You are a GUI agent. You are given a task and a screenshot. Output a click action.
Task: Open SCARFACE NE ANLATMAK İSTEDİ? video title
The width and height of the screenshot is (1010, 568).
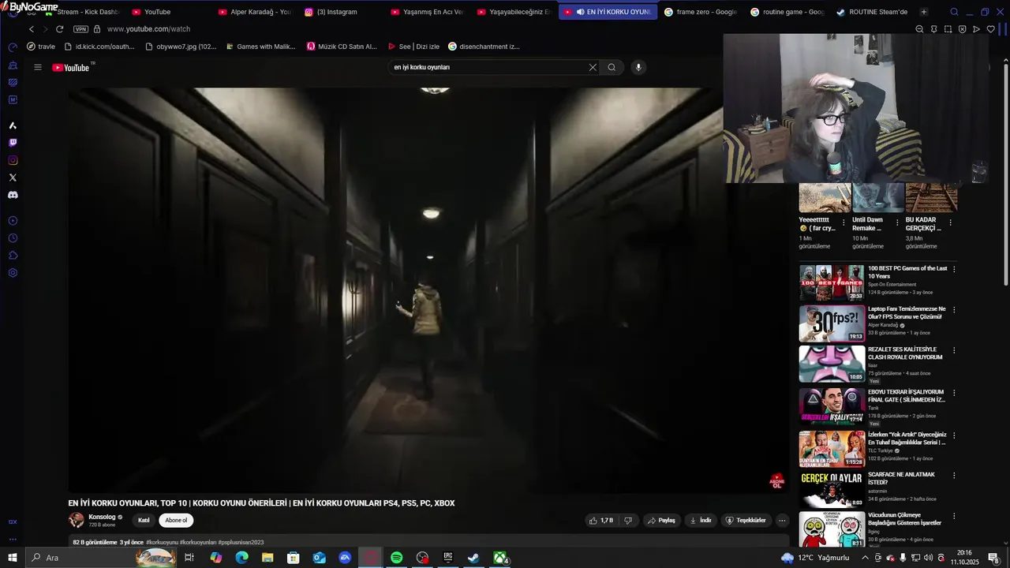click(901, 478)
